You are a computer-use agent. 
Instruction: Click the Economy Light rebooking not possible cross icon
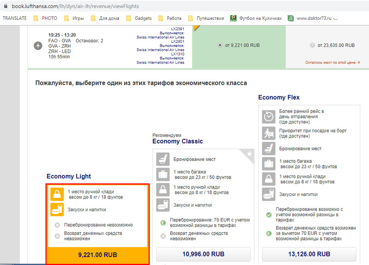coord(57,225)
